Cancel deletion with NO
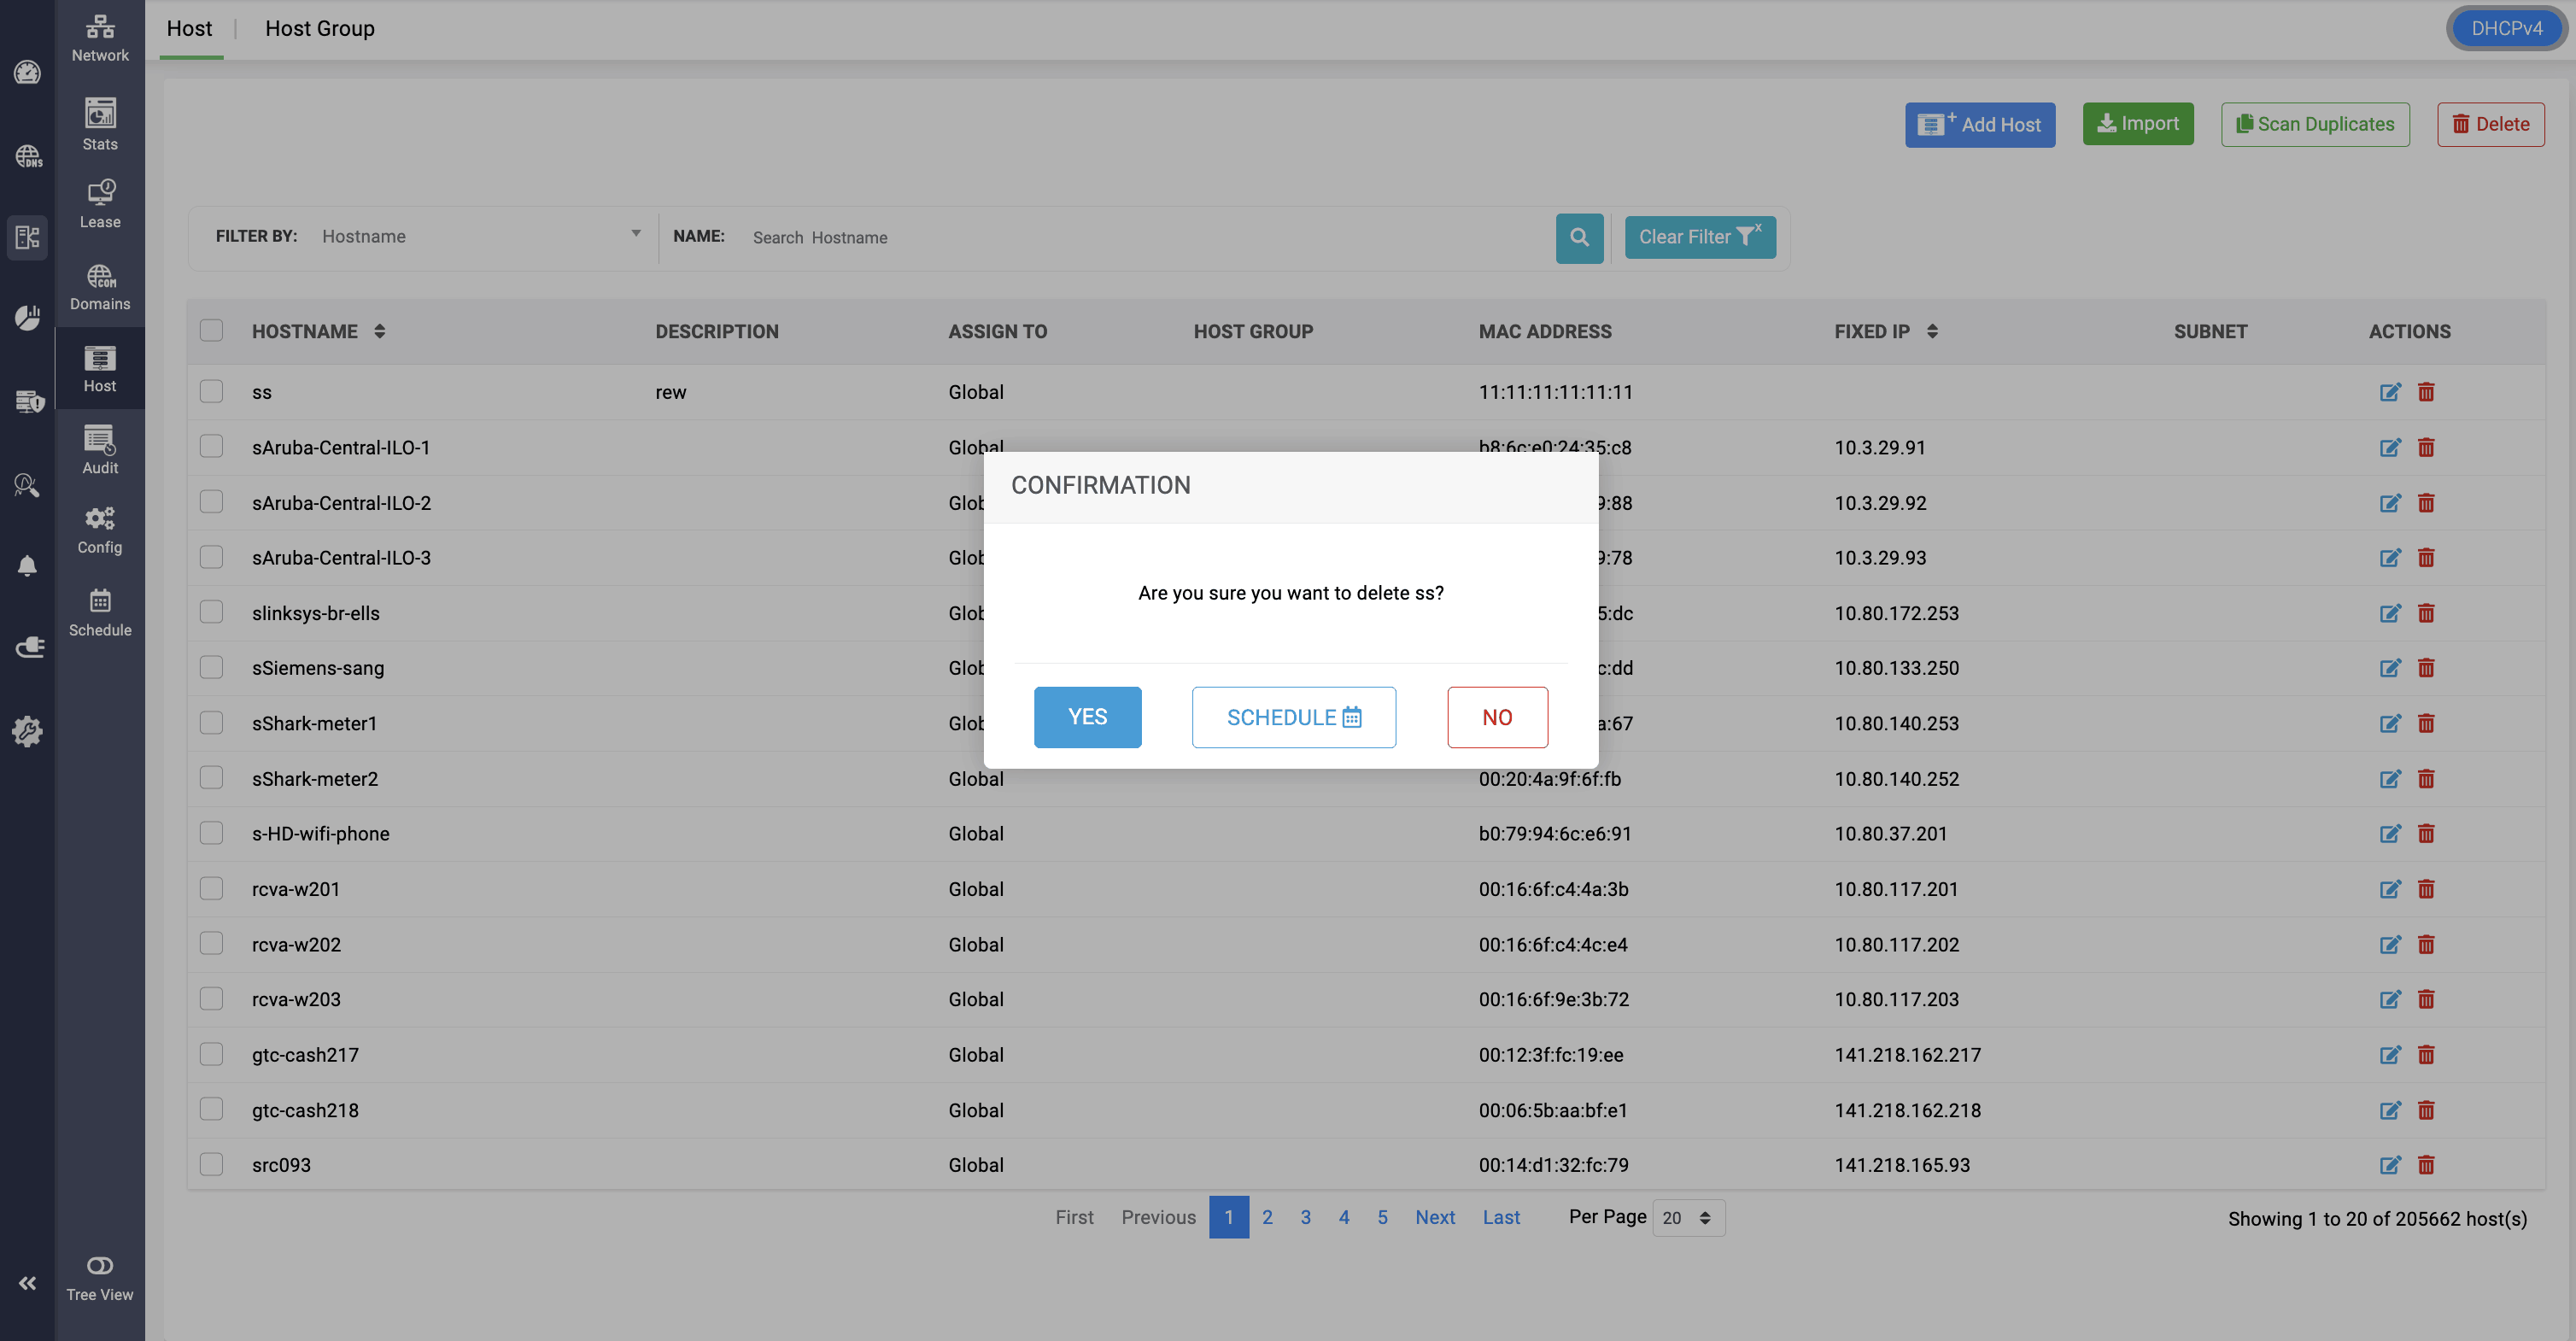The width and height of the screenshot is (2576, 1341). (1498, 717)
